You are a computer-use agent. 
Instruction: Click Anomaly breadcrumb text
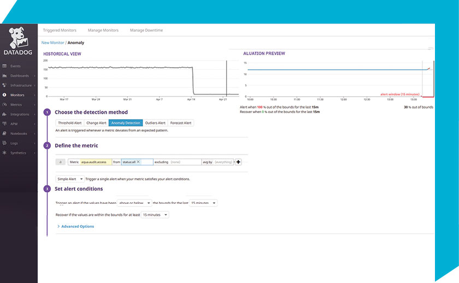(76, 43)
